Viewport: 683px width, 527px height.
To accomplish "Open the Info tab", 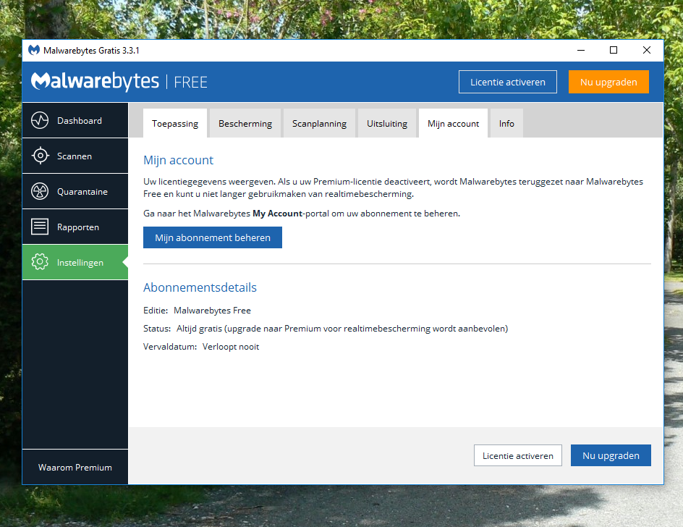I will click(506, 123).
